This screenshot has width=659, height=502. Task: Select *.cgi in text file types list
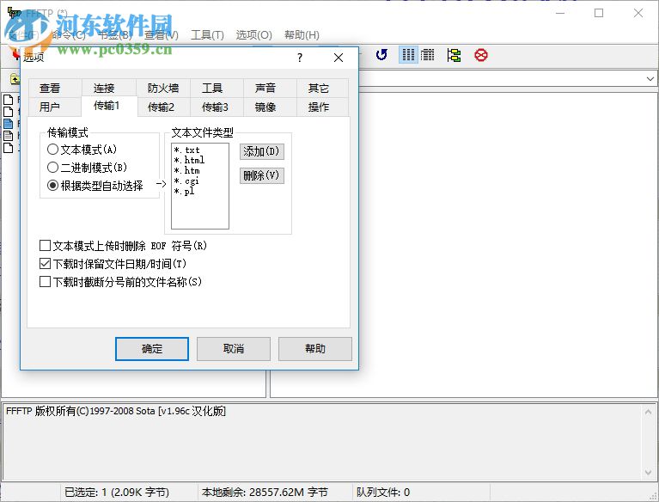200,181
